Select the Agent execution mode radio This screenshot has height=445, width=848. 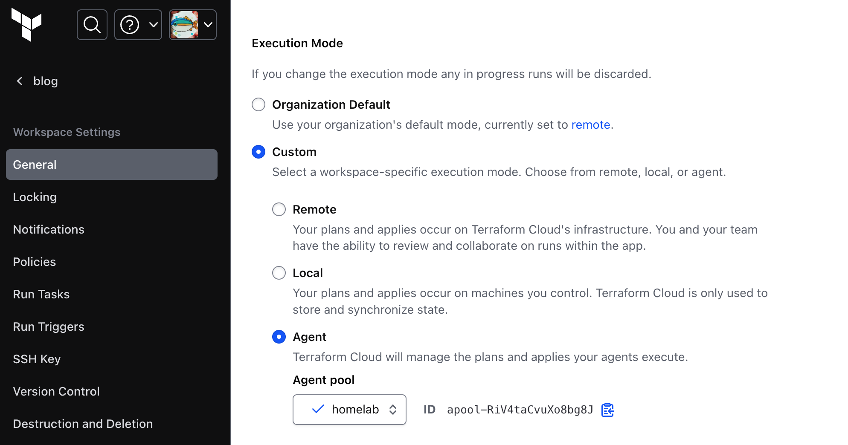279,337
